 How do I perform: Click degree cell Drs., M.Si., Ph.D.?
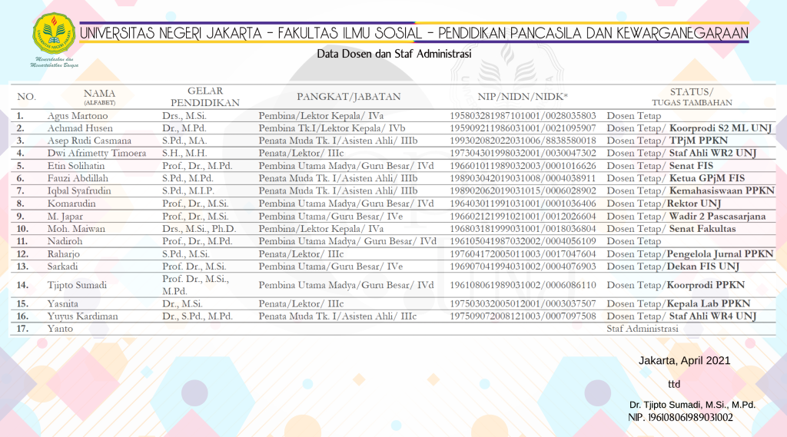coord(199,229)
